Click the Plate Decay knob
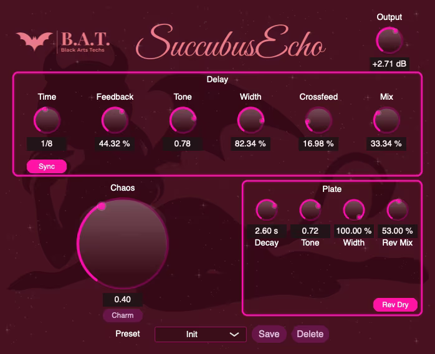 (267, 211)
